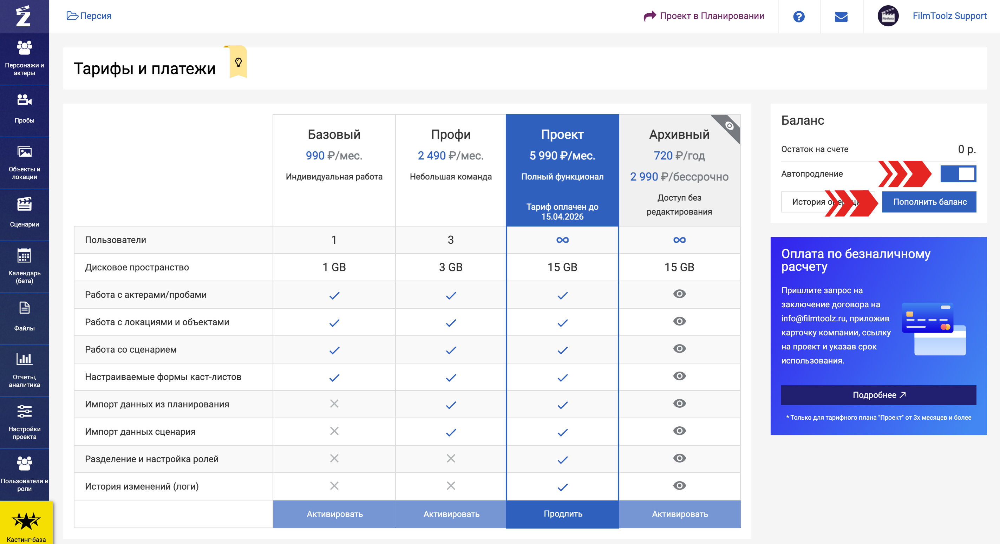Screen dimensions: 1000x544
Task: Click Продлить under the Проект tariff
Action: 562,513
